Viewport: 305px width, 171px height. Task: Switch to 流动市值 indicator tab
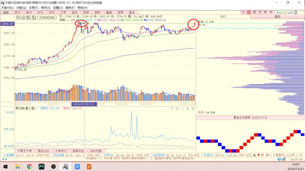[96, 151]
